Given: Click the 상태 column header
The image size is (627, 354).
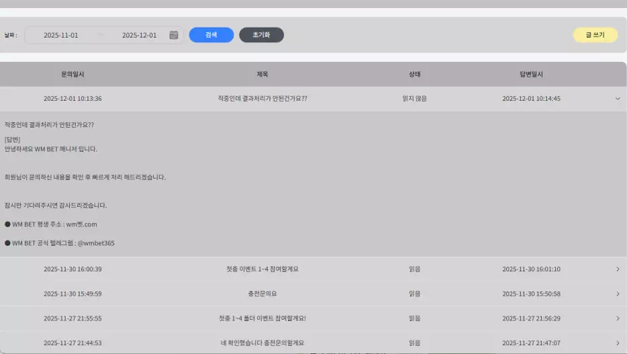Looking at the screenshot, I should (414, 75).
